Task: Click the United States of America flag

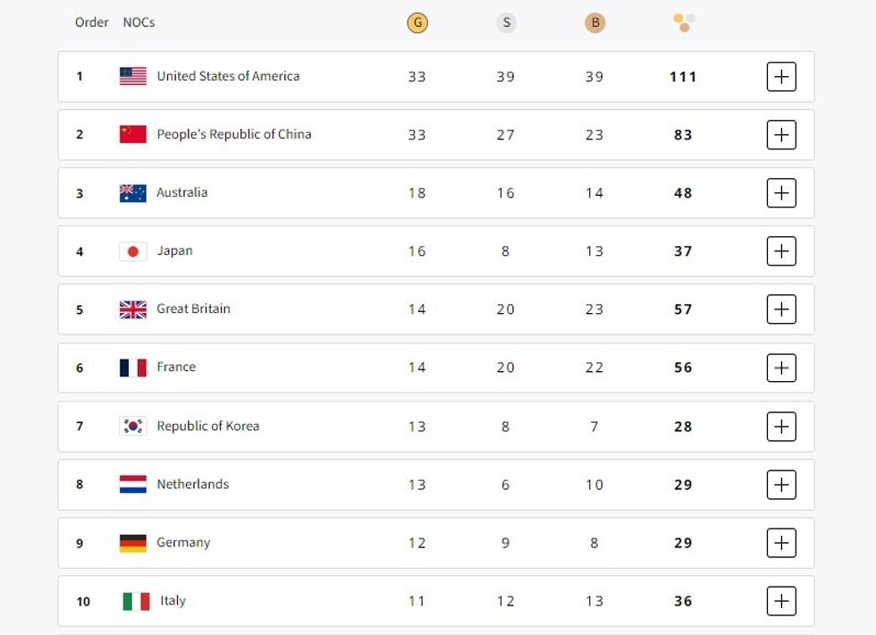Action: point(133,76)
